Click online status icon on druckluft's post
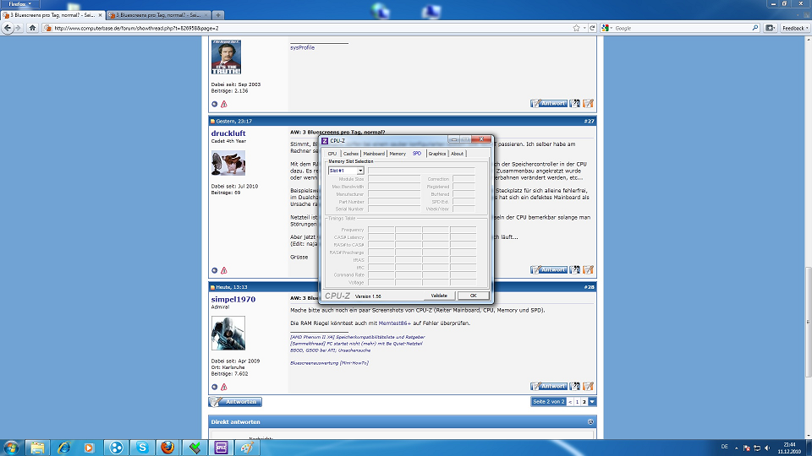The width and height of the screenshot is (812, 456). (214, 270)
